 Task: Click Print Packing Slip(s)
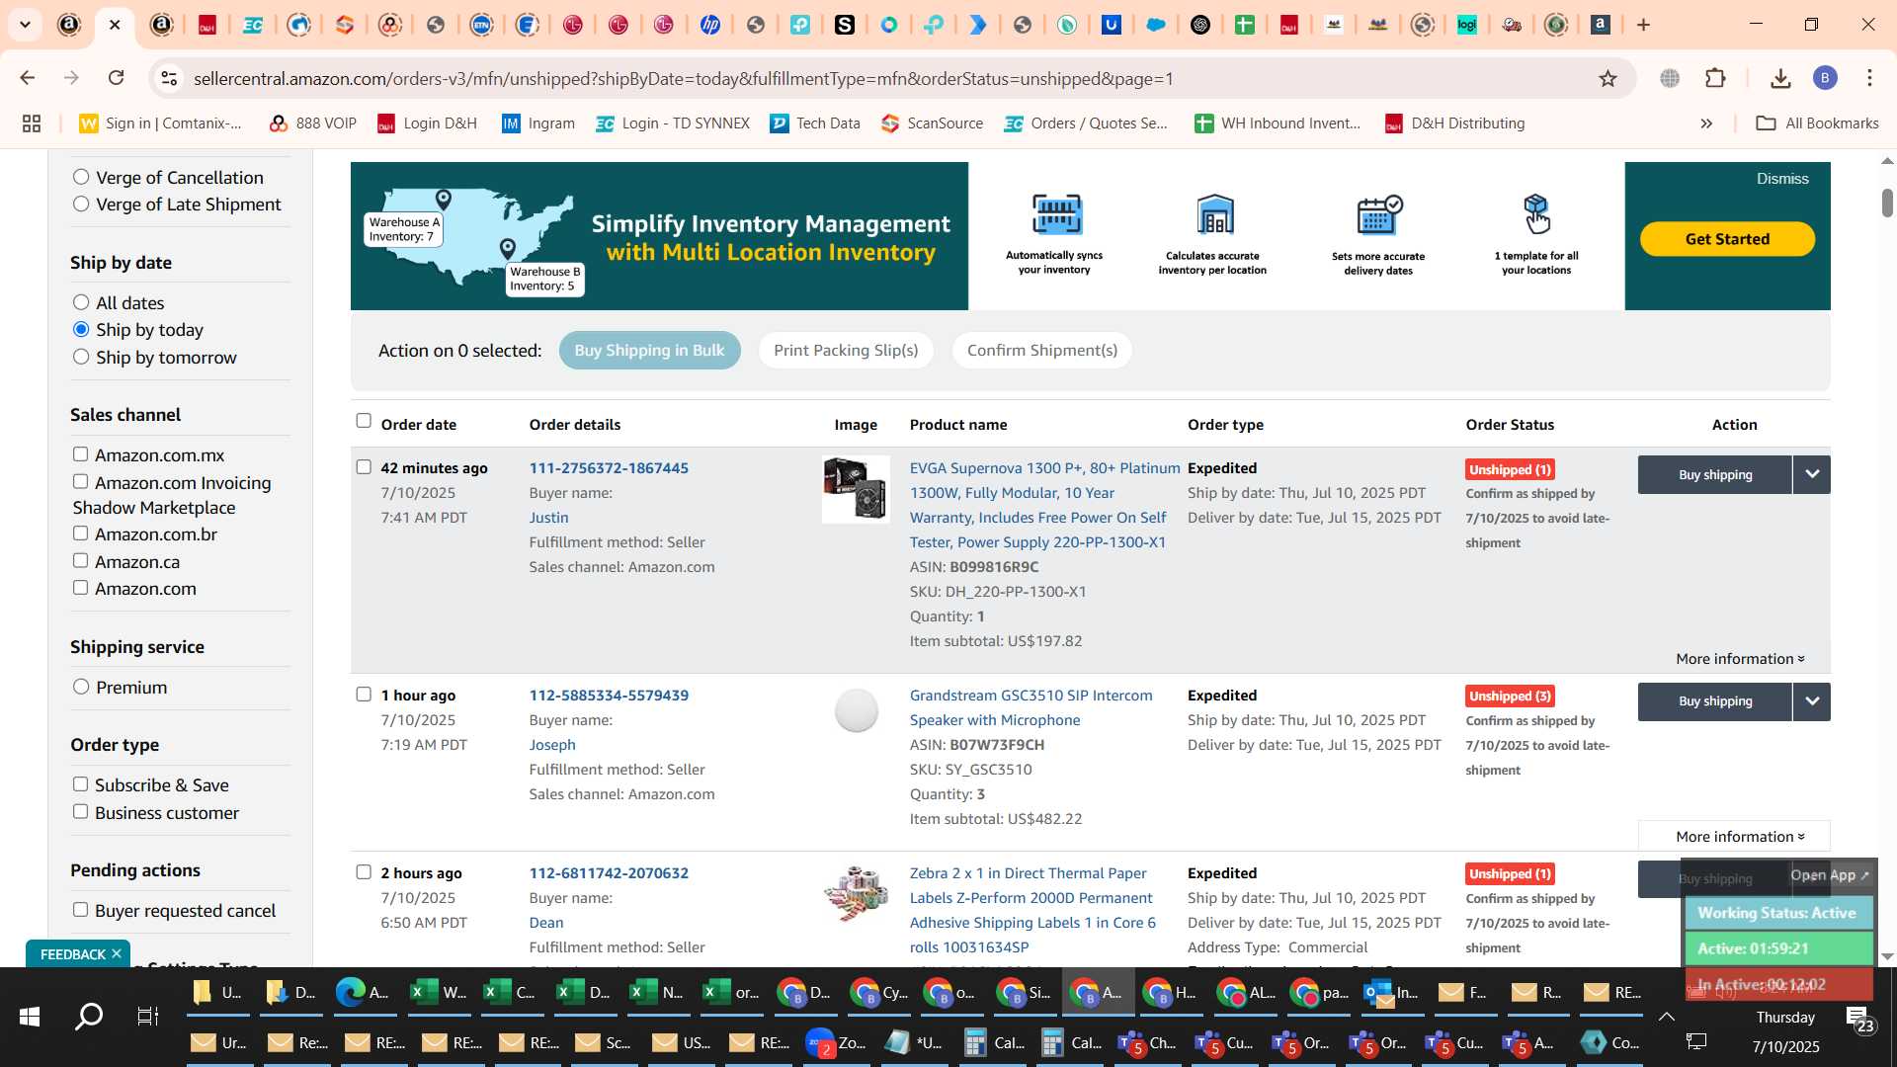pyautogui.click(x=846, y=351)
